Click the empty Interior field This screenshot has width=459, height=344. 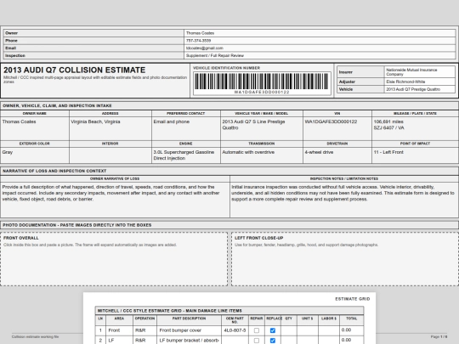110,155
